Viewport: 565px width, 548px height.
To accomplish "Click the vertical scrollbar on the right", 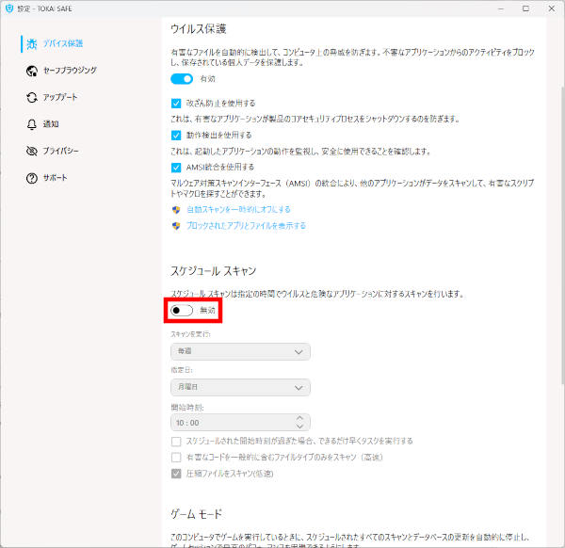I will pyautogui.click(x=562, y=234).
